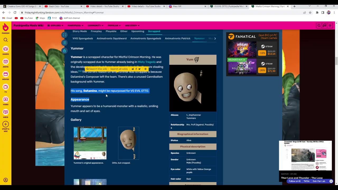338x190 pixels.
Task: Open the Video section in Fandom sidebar
Action: (x=6, y=101)
